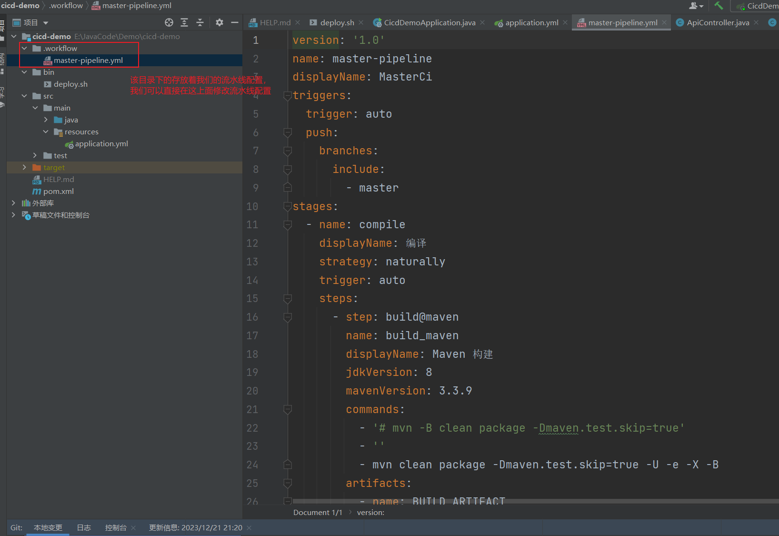Expand the target folder arrow
The height and width of the screenshot is (536, 779).
click(24, 167)
